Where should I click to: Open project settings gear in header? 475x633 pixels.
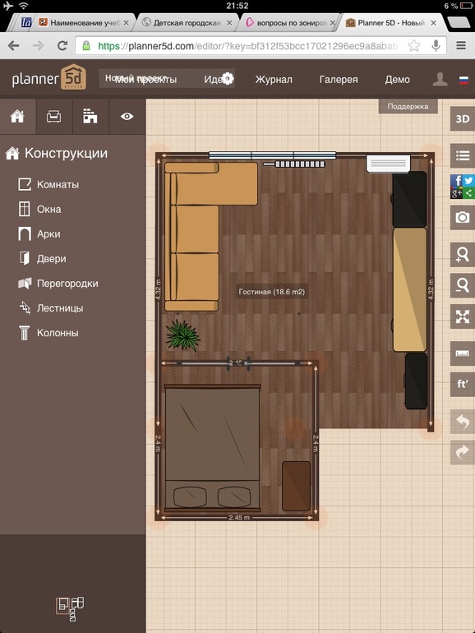228,79
